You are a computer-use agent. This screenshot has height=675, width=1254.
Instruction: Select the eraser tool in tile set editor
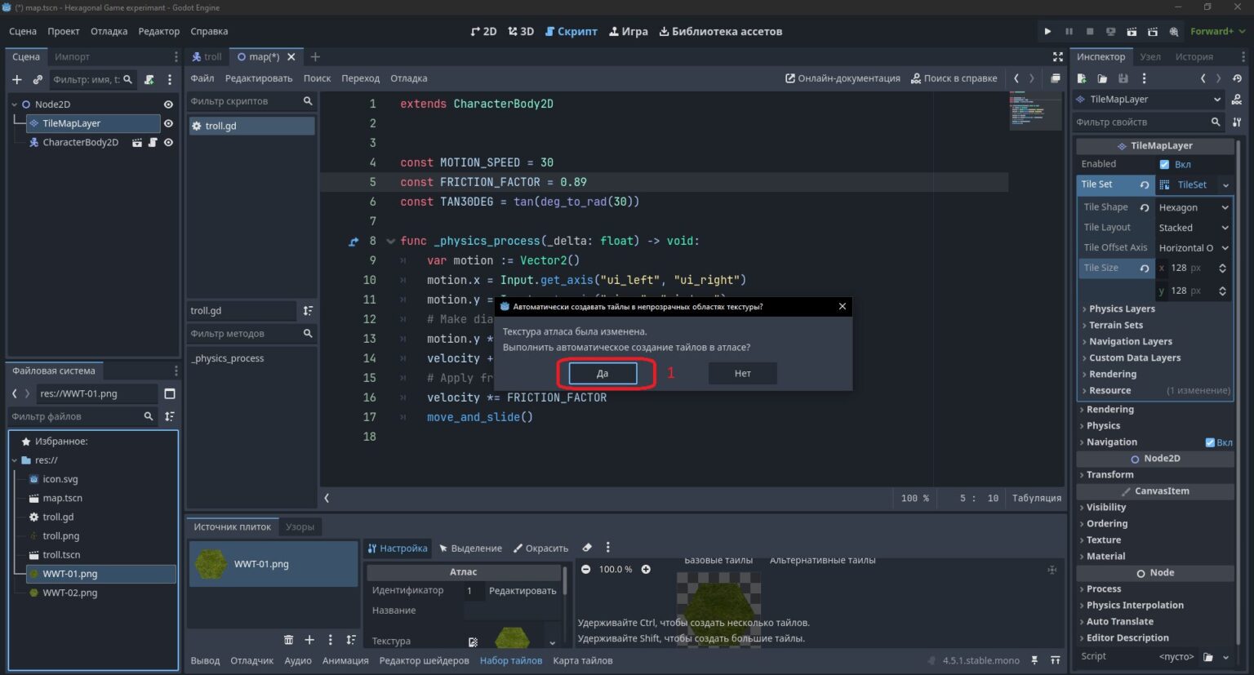[x=587, y=548]
